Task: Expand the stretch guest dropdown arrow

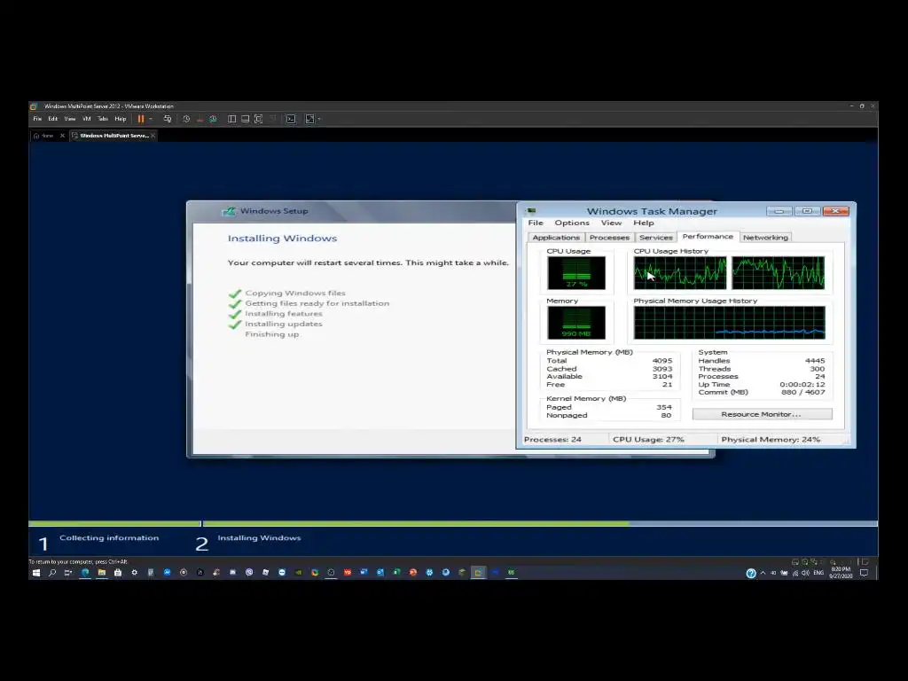Action: [x=319, y=119]
